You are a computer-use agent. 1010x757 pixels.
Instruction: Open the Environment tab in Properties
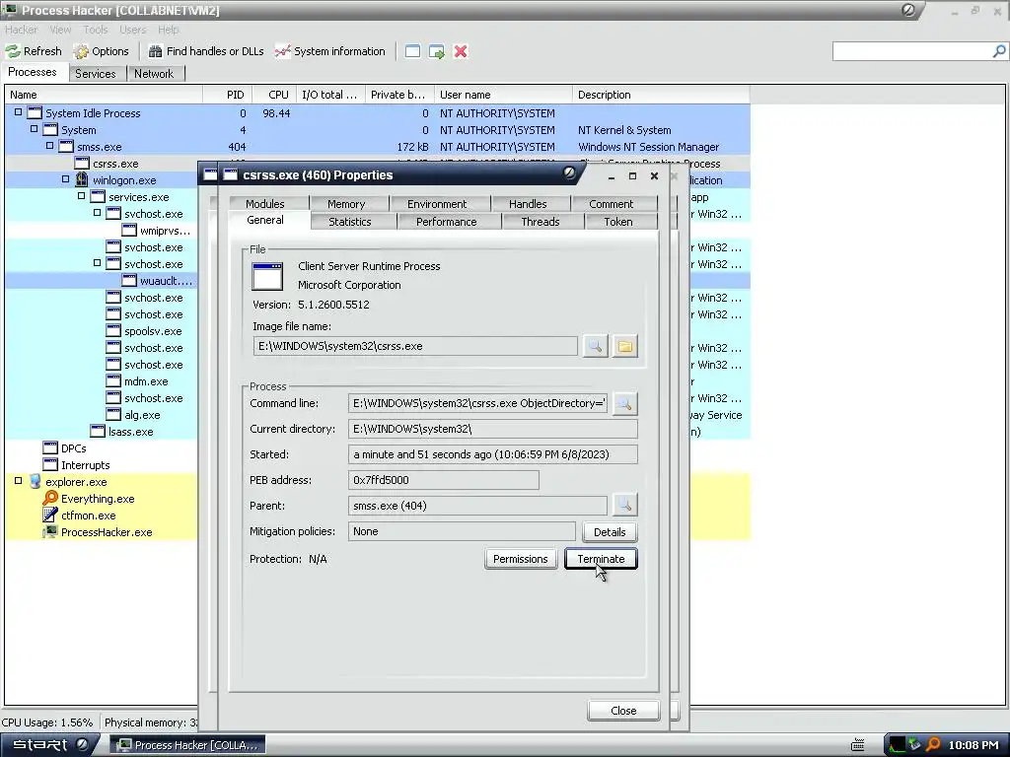pyautogui.click(x=437, y=204)
